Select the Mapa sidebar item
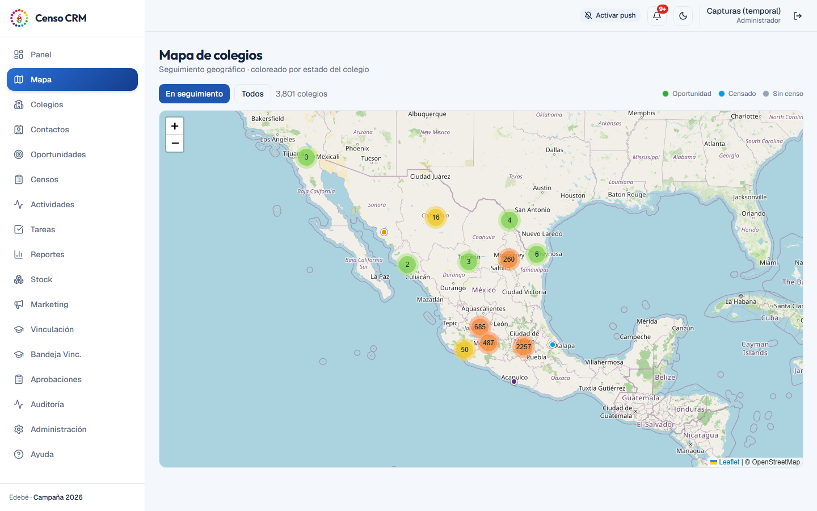This screenshot has height=511, width=817. (x=72, y=79)
